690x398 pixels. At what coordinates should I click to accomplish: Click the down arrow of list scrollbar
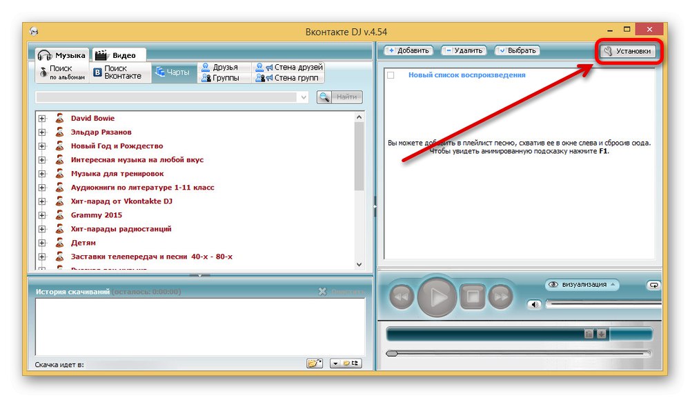click(x=359, y=264)
